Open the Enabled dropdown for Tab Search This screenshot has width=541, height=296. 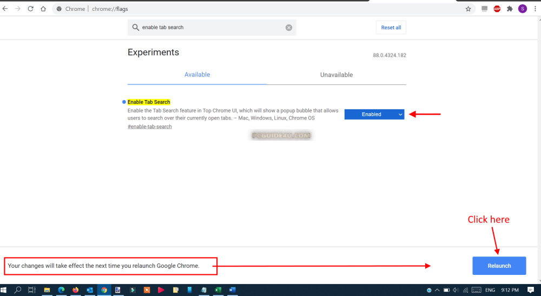tap(374, 114)
